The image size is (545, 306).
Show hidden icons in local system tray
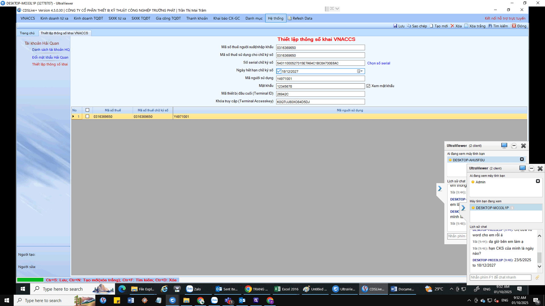click(x=469, y=300)
